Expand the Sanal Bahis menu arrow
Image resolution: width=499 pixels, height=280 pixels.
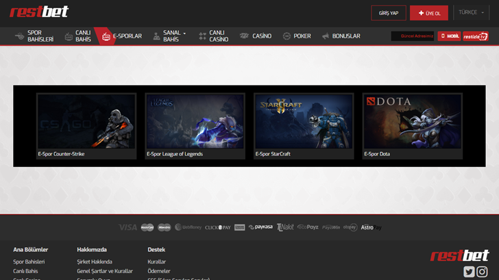point(184,34)
